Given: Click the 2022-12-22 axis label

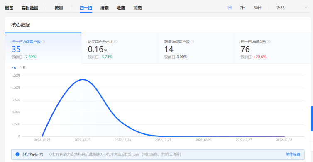Looking at the screenshot, I should click(x=42, y=140).
